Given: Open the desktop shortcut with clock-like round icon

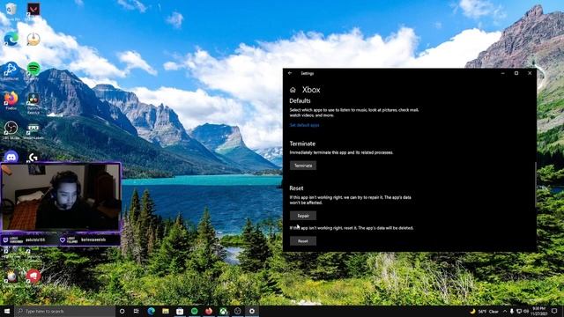Looking at the screenshot, I should click(x=33, y=39).
